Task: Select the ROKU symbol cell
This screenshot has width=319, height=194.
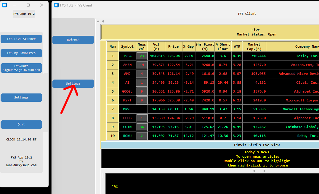Action: 127,136
